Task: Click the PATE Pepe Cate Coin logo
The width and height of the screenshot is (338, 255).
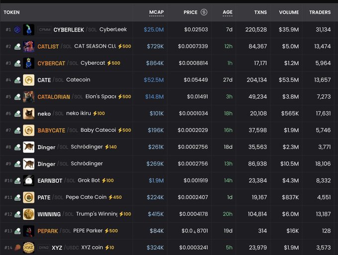Action: (28, 197)
